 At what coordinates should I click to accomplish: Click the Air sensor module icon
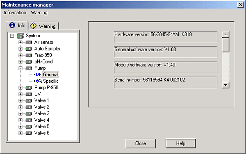tap(29, 43)
